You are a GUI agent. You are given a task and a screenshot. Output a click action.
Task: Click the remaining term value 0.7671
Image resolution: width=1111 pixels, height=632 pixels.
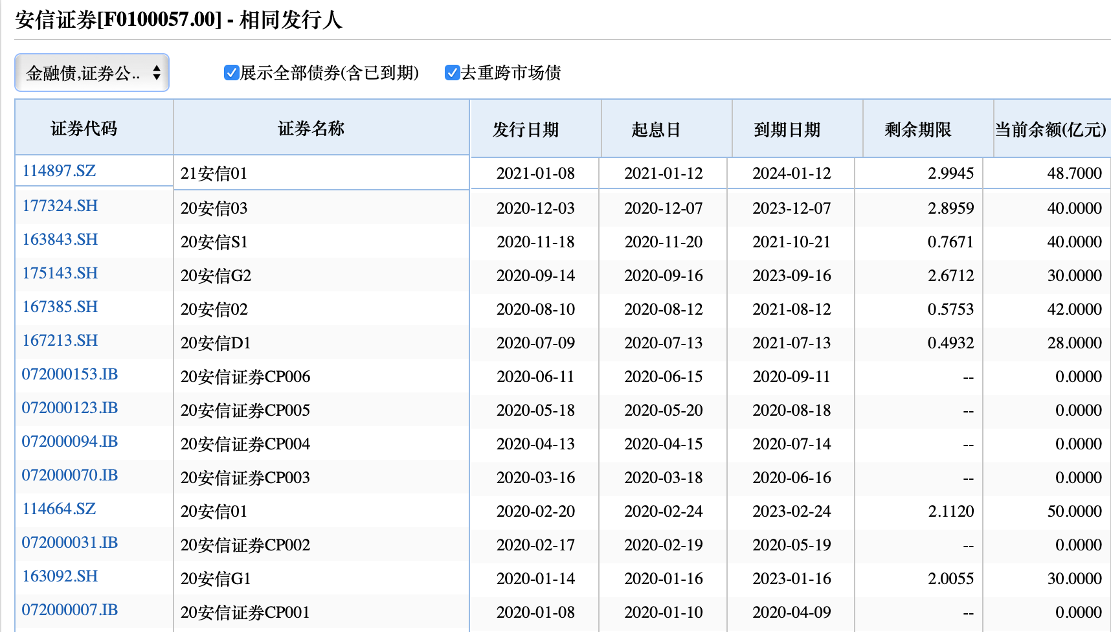(950, 242)
